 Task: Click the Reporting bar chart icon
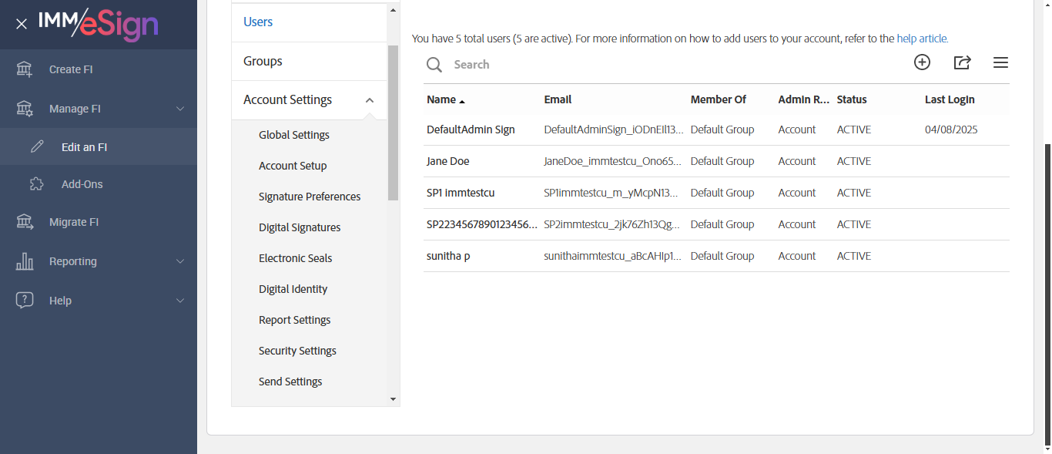25,261
